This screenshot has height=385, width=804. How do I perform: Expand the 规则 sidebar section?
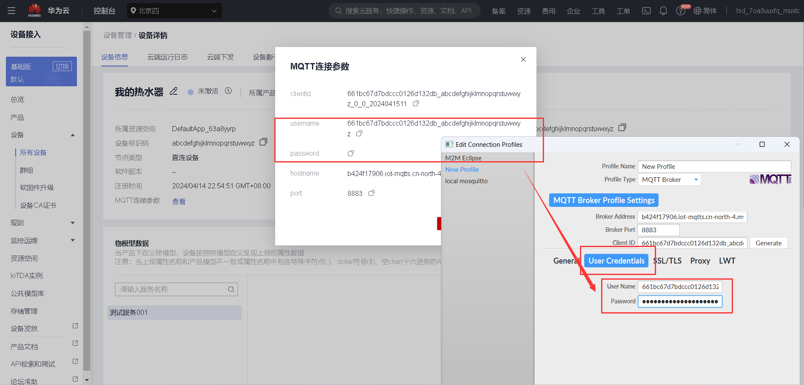point(73,223)
